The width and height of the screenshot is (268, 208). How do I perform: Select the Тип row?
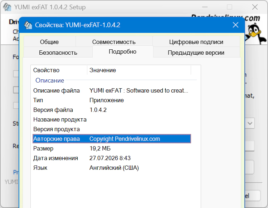click(112, 100)
